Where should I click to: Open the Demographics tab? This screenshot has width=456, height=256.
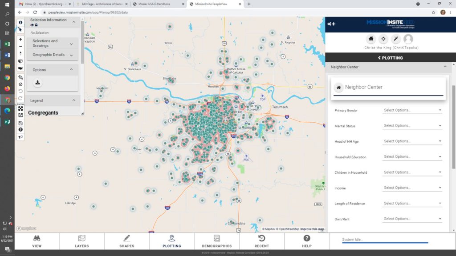click(217, 241)
